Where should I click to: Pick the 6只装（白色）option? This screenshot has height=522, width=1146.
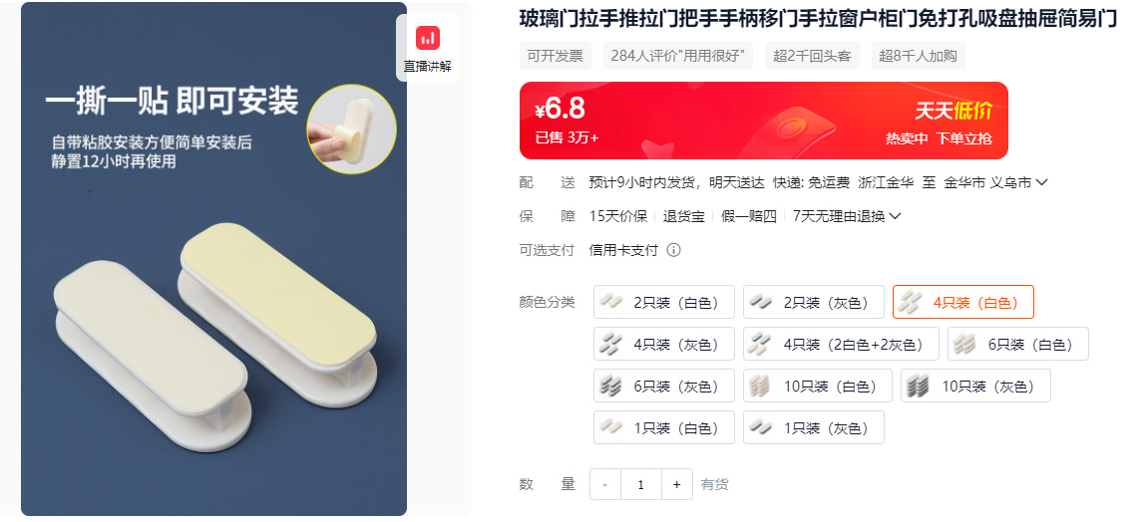[1018, 344]
